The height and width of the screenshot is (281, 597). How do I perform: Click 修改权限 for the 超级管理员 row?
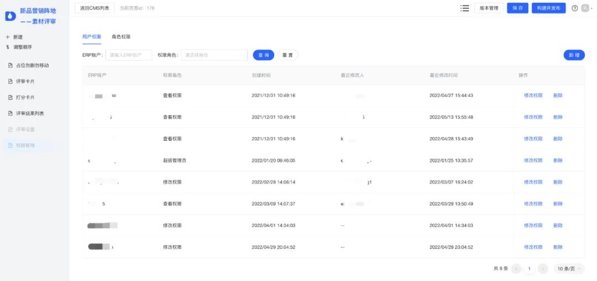533,161
